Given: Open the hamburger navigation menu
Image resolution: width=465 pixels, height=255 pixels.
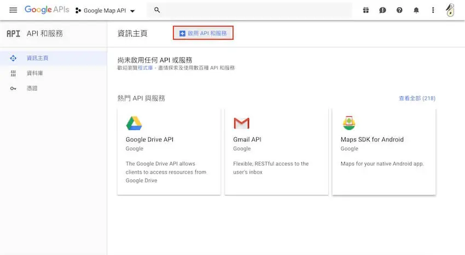Looking at the screenshot, I should coord(13,10).
